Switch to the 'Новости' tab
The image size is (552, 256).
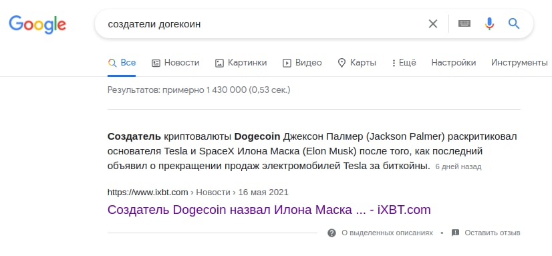click(175, 63)
